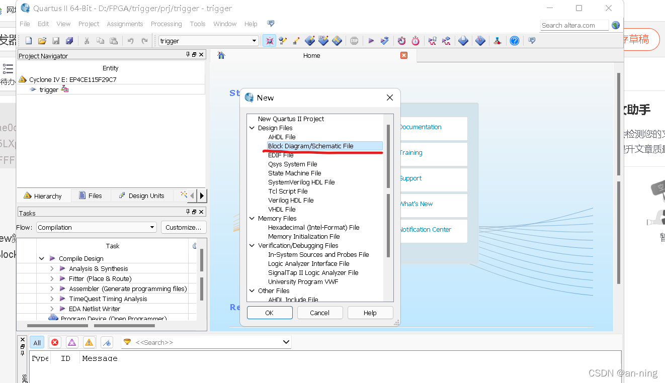Expand the Analysis & Synthesis task

coord(52,268)
